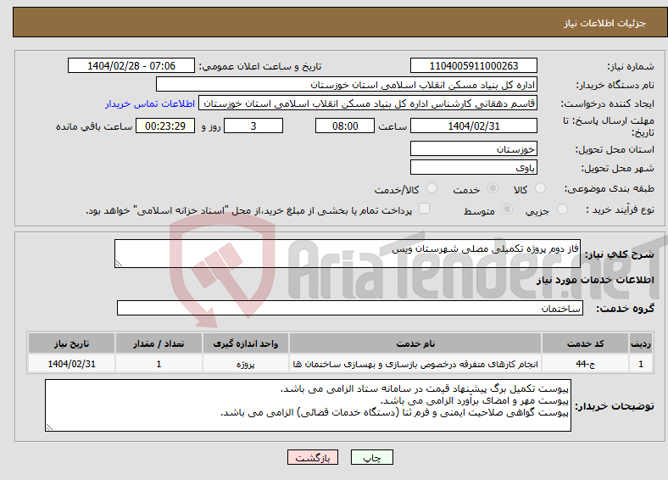Click the تاریخ نیاز column header
Screen dimensions: 668x480
[x=71, y=343]
